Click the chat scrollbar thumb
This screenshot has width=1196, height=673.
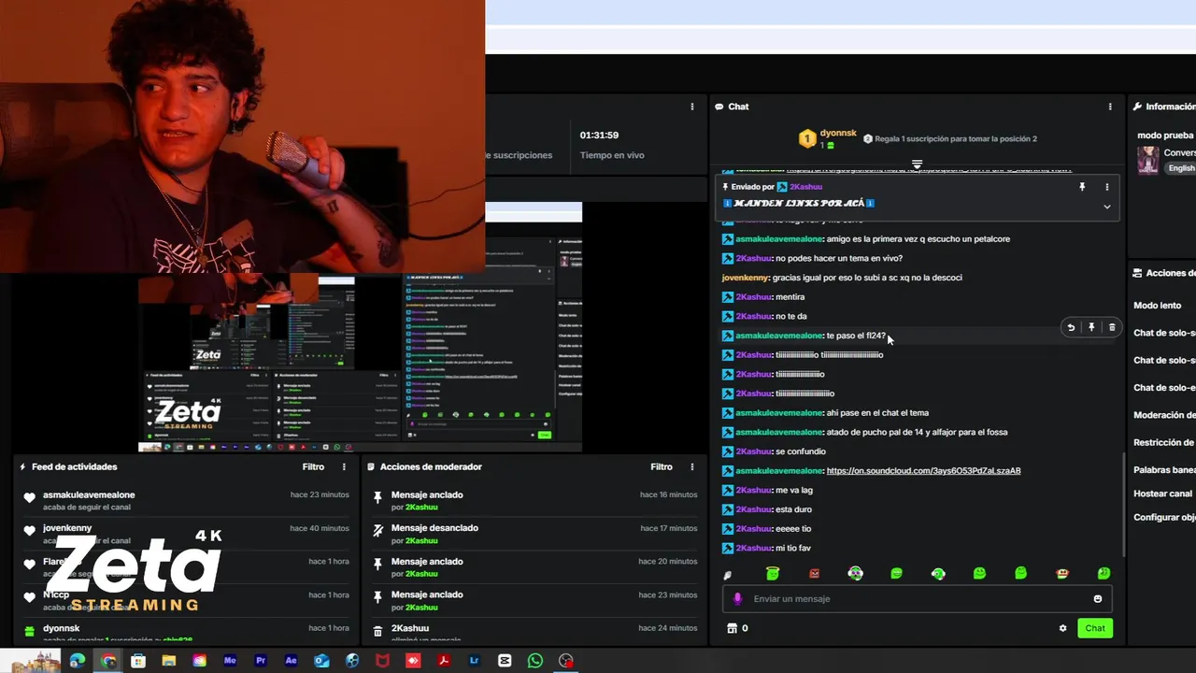(x=1124, y=503)
